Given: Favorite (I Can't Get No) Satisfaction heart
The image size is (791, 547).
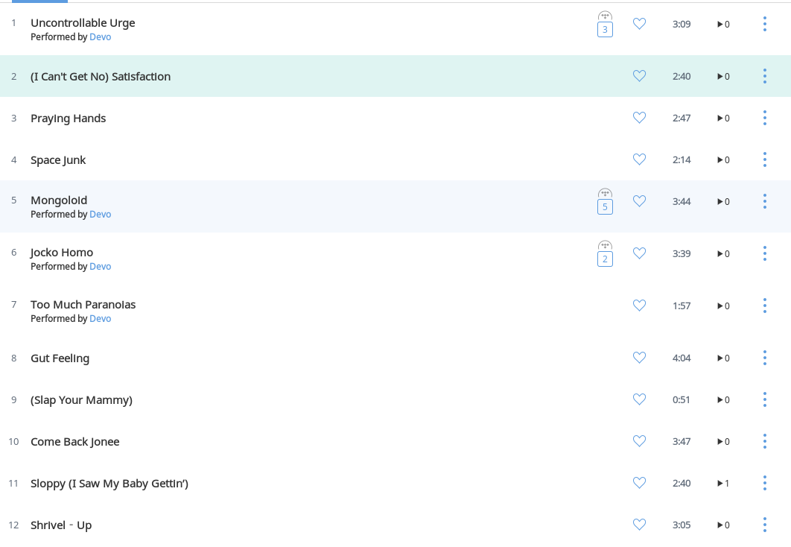Looking at the screenshot, I should pyautogui.click(x=639, y=76).
